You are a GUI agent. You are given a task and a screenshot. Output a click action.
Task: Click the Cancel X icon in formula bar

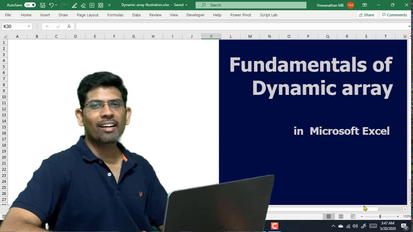(x=47, y=26)
